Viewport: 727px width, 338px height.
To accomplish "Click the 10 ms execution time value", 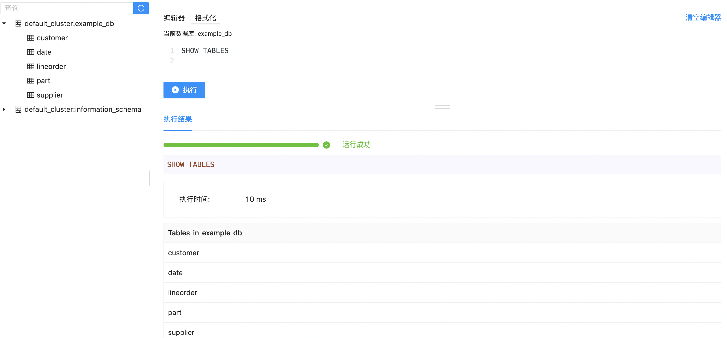I will point(255,199).
